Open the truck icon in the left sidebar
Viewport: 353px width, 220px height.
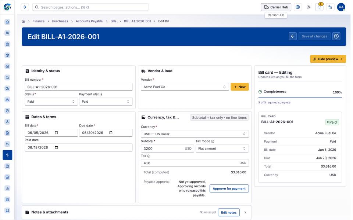coord(7,88)
